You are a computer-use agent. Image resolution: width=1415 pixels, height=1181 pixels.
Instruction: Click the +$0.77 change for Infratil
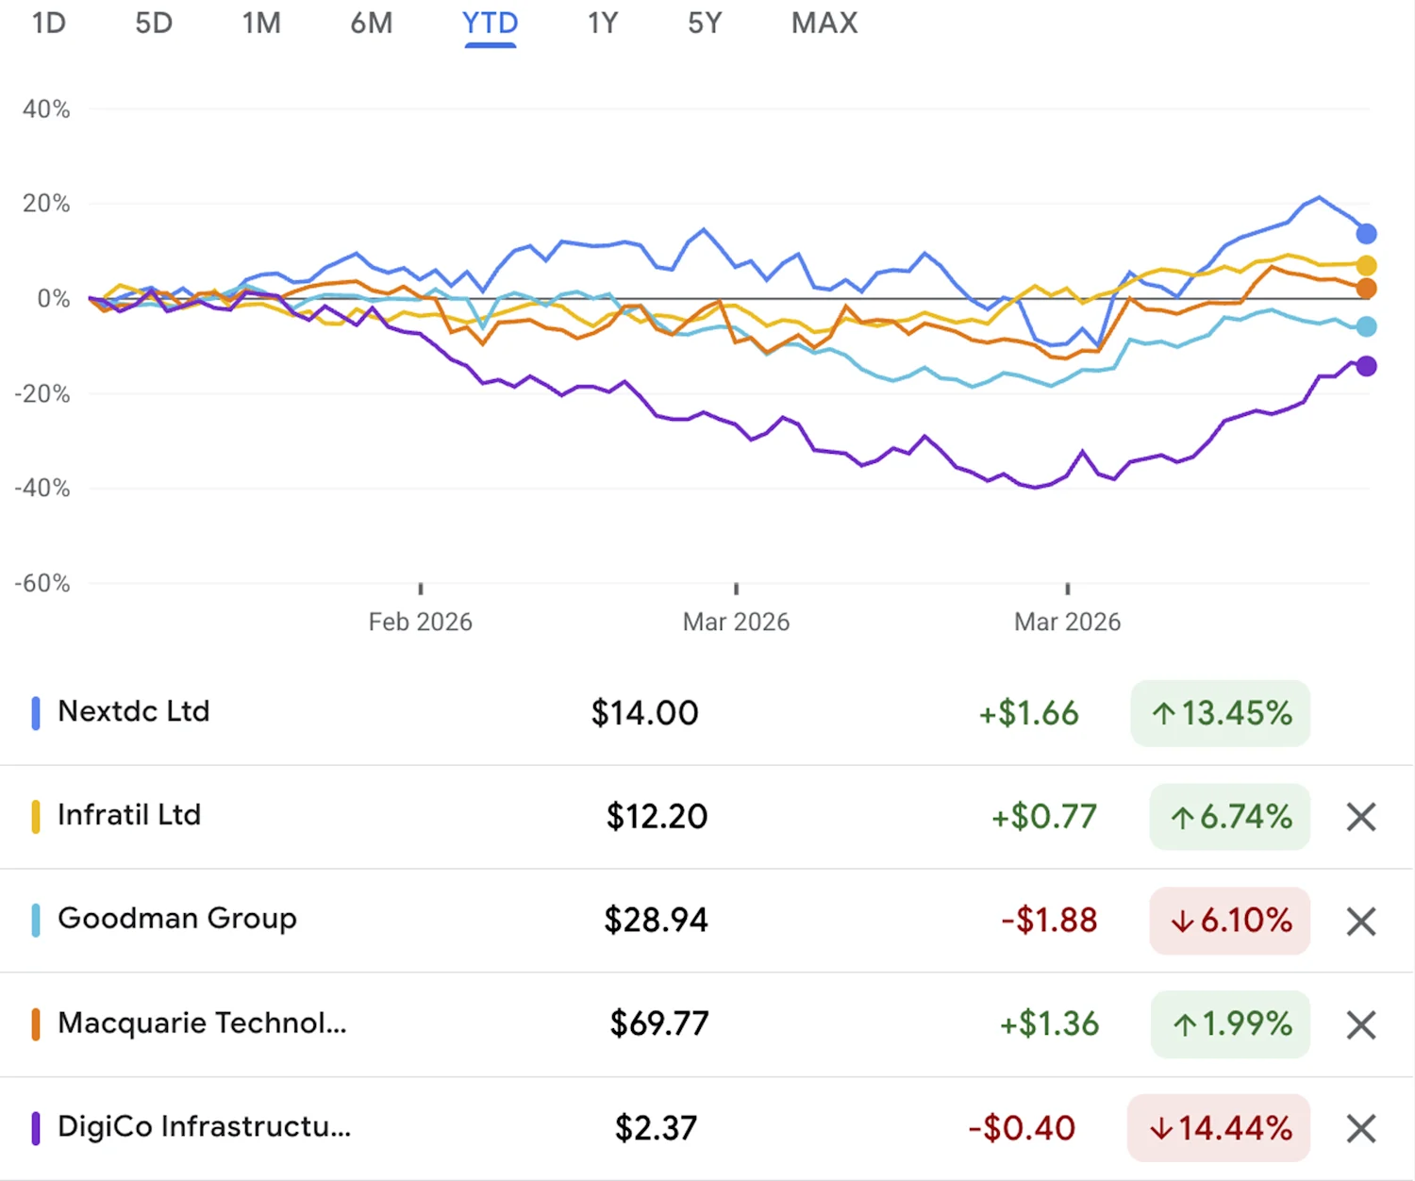pyautogui.click(x=1044, y=817)
